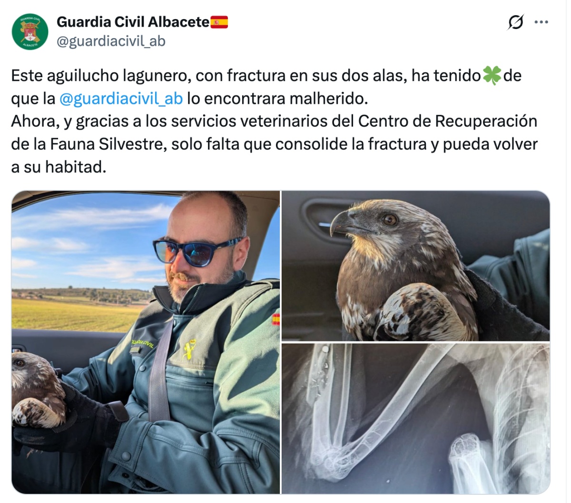
Task: Click the last line 'a su habitad.'
Action: (59, 167)
